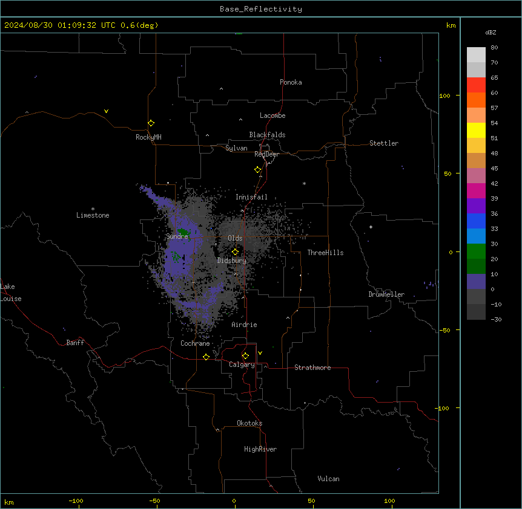Click the 100 tick label on the right km axis

point(444,96)
